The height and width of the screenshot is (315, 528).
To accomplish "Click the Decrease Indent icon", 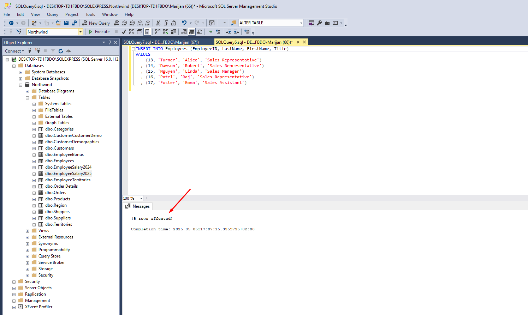I will 229,32.
